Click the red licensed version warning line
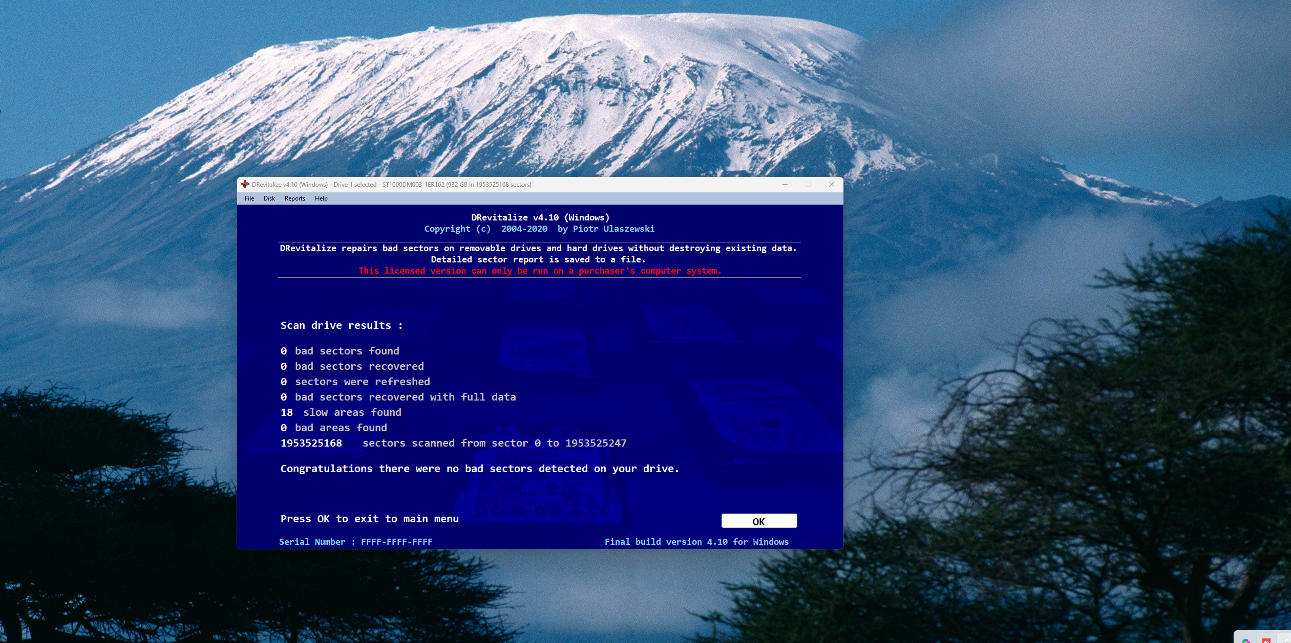1291x643 pixels. [x=540, y=271]
